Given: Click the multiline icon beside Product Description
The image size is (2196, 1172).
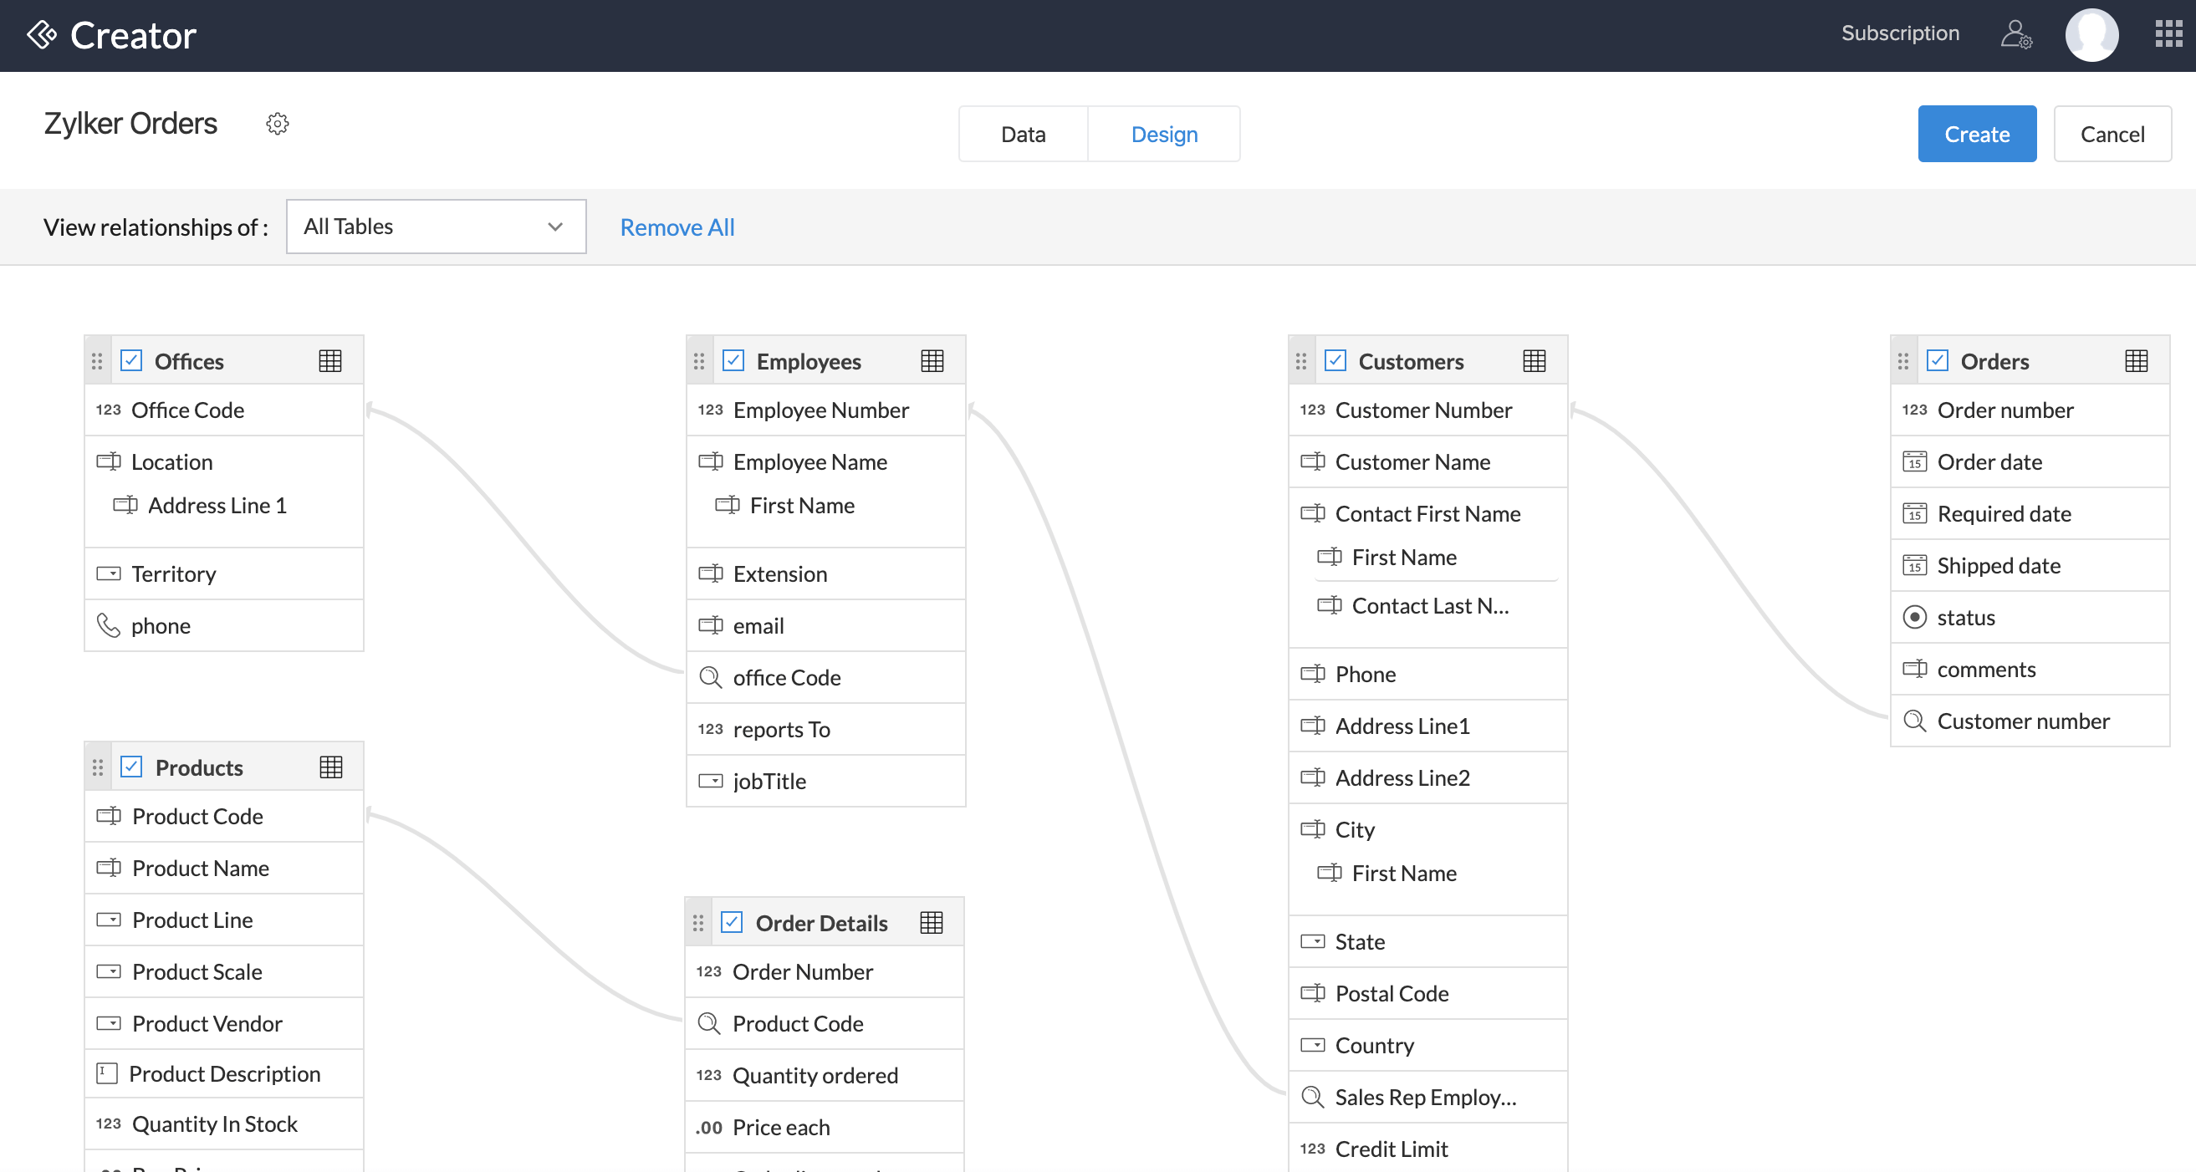Looking at the screenshot, I should [106, 1073].
